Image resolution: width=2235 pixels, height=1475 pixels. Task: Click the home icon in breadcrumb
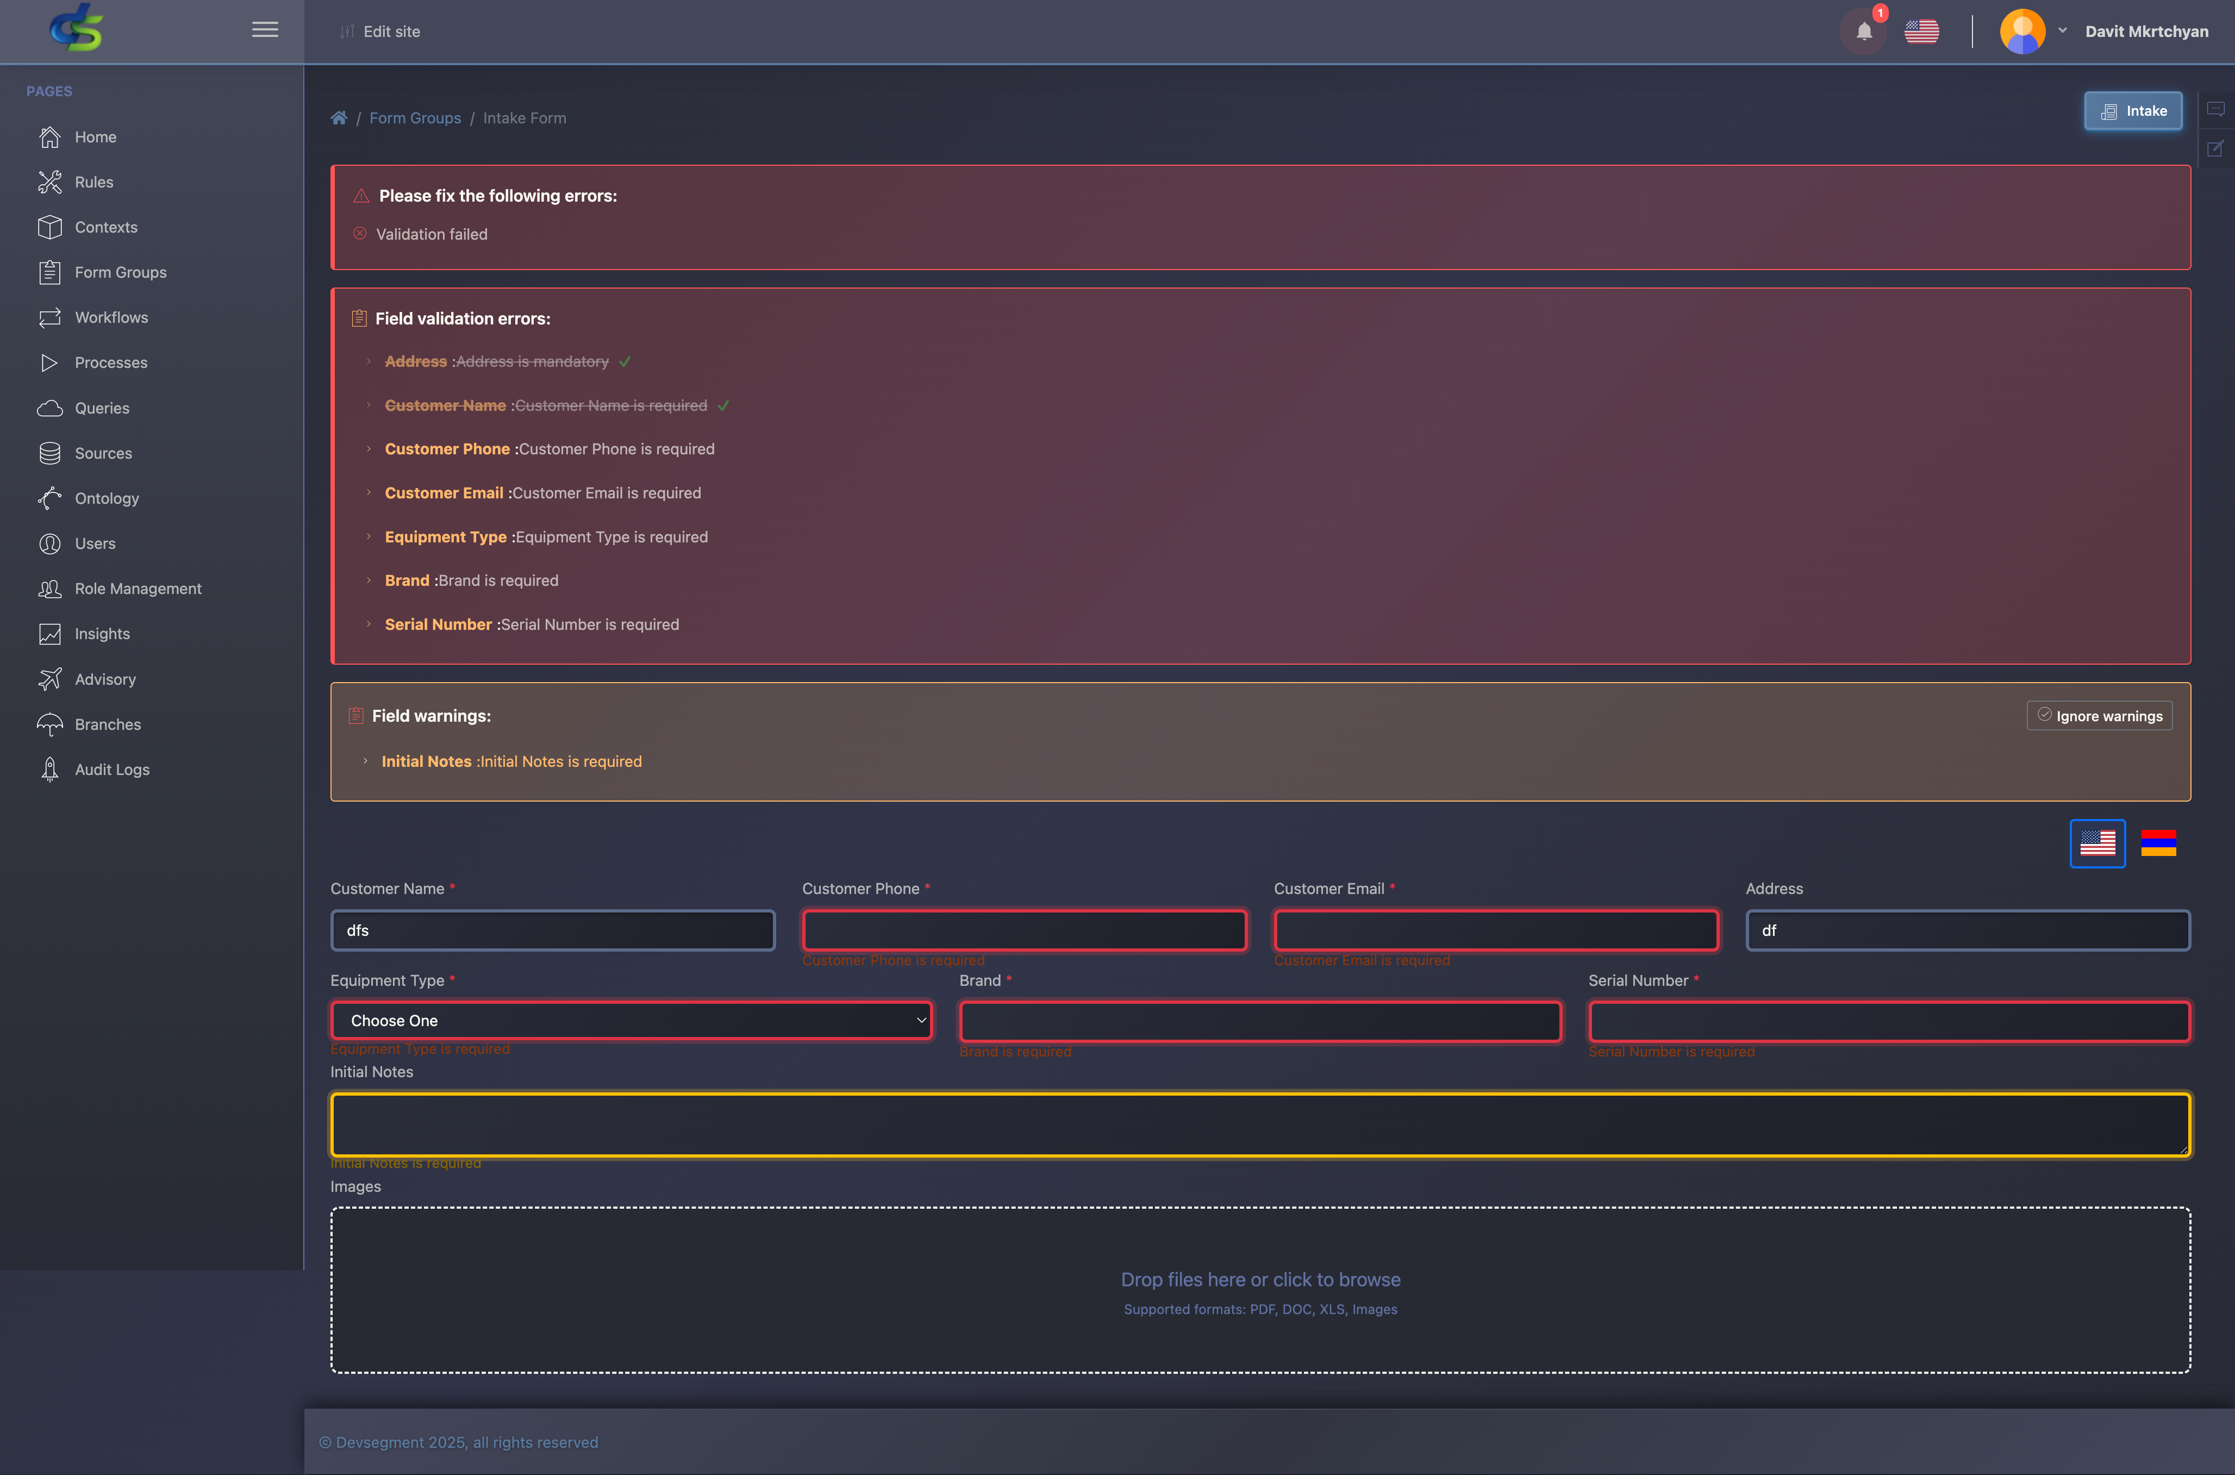tap(339, 117)
